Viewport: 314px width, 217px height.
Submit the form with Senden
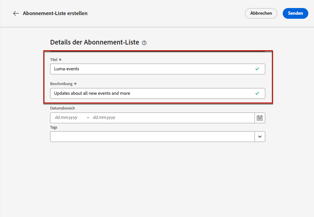(x=296, y=13)
